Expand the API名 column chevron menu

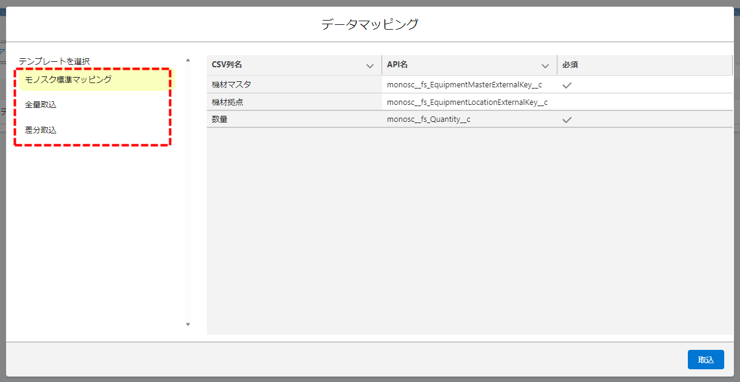pyautogui.click(x=545, y=65)
